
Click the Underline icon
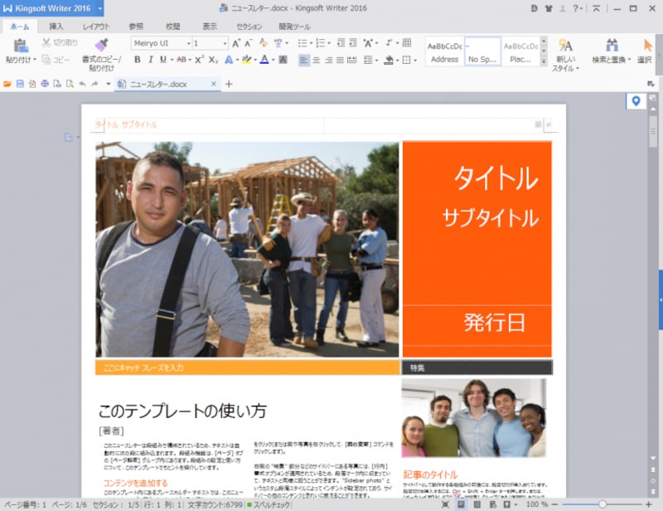click(x=163, y=60)
